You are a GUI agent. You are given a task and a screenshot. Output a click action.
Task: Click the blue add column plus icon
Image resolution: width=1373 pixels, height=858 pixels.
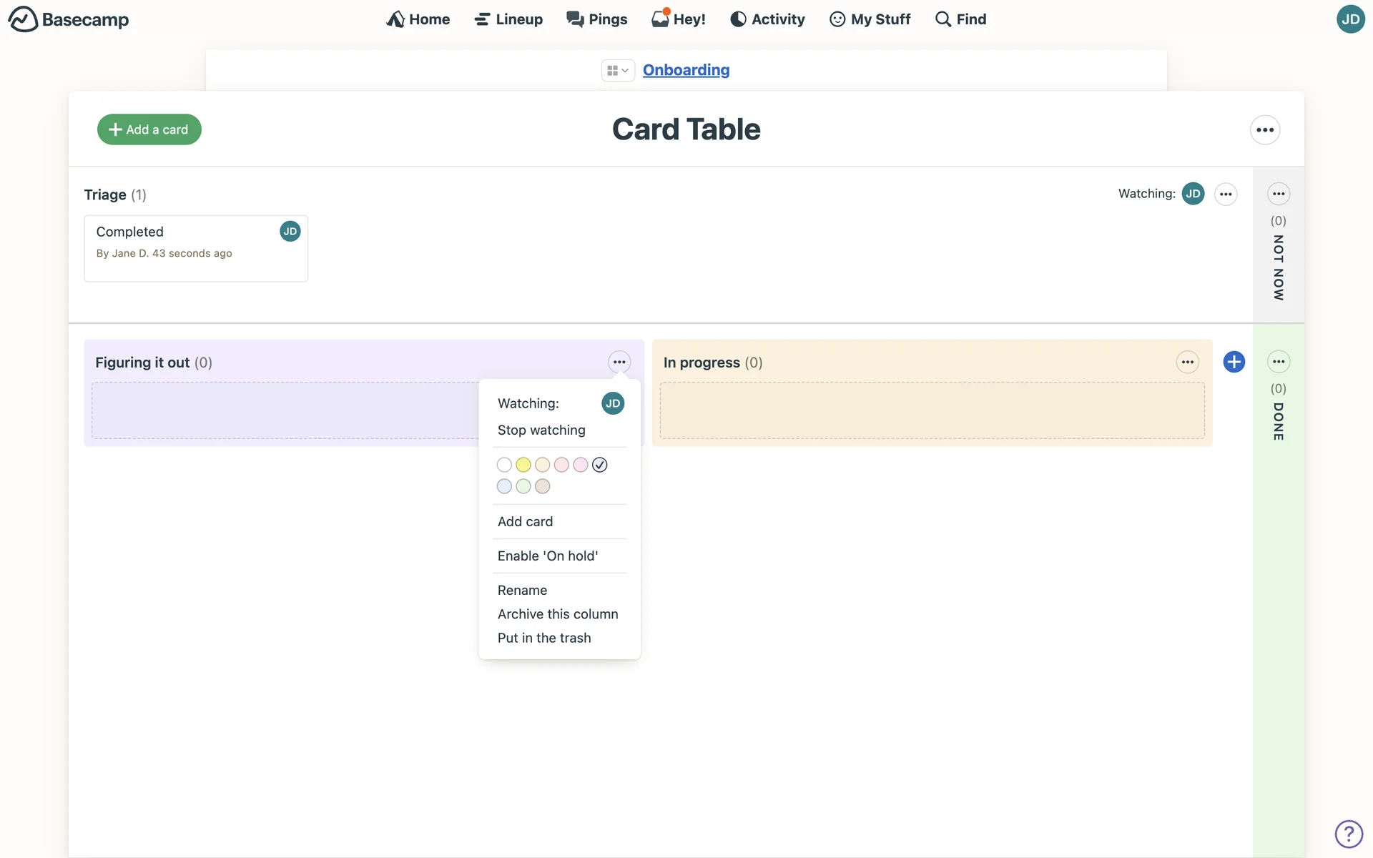[x=1234, y=362]
